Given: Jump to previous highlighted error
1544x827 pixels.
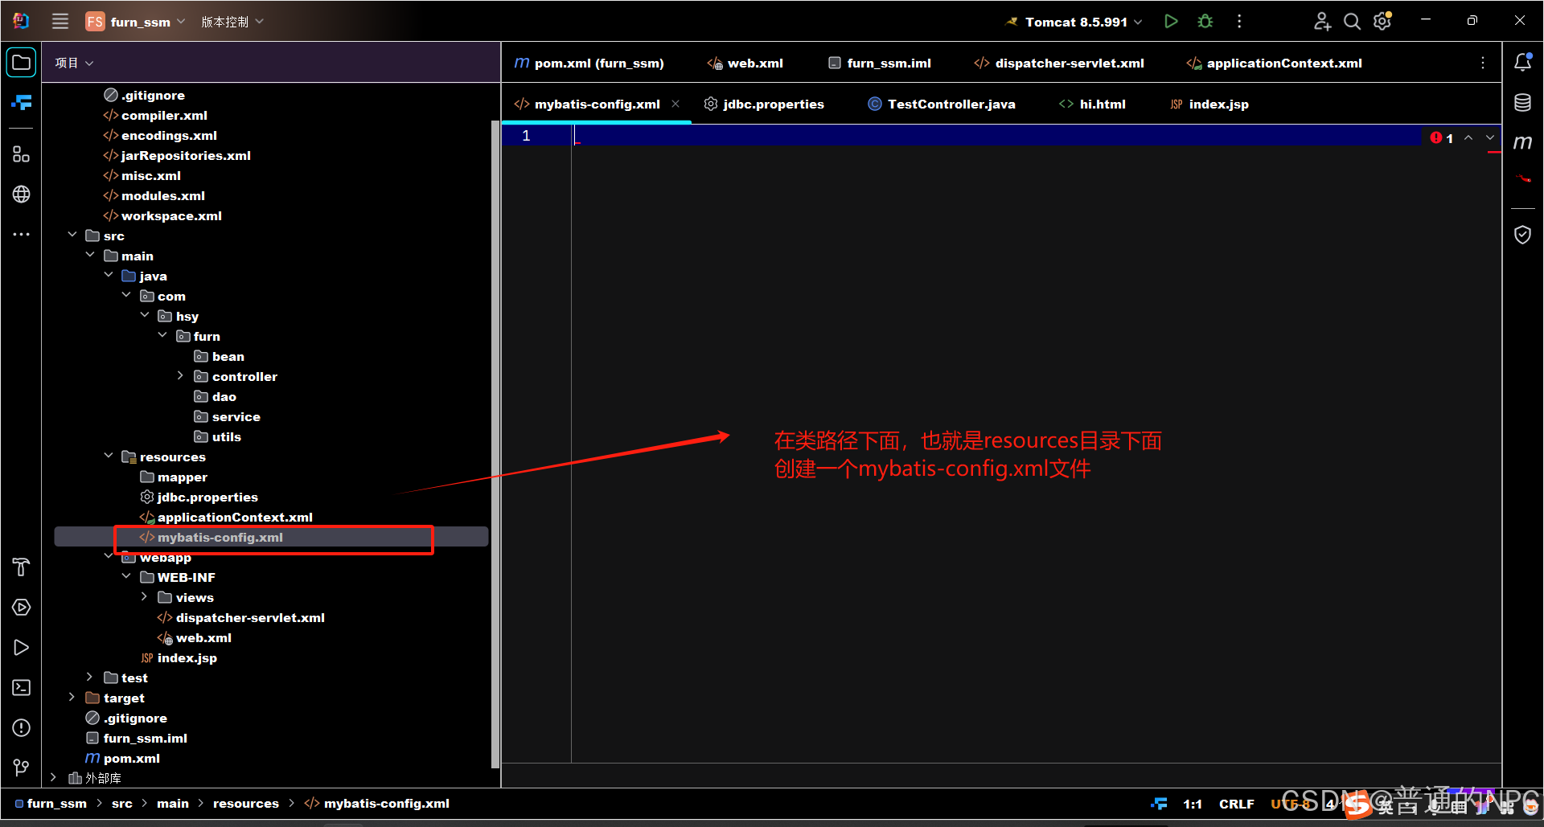Looking at the screenshot, I should tap(1468, 138).
